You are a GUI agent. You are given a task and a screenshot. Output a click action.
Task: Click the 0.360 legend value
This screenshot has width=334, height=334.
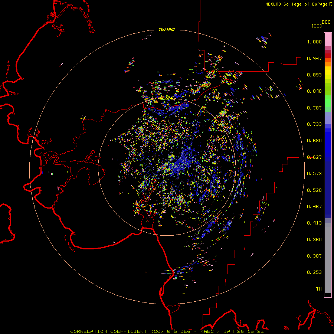tap(314, 240)
